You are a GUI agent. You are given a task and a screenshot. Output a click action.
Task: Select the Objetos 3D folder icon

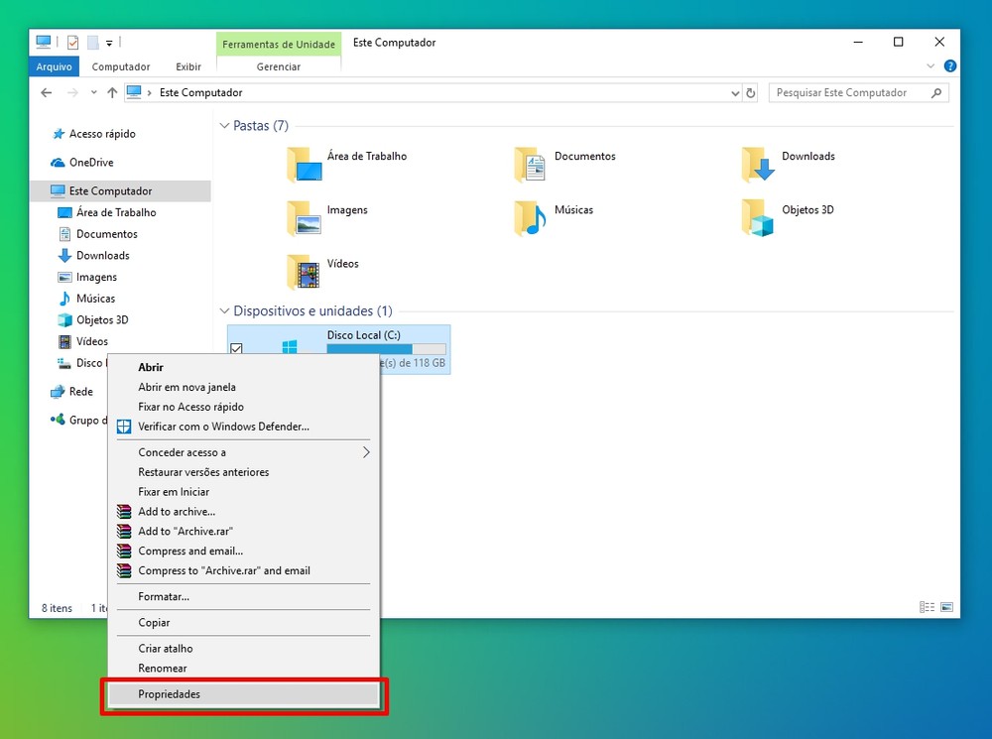tap(758, 217)
